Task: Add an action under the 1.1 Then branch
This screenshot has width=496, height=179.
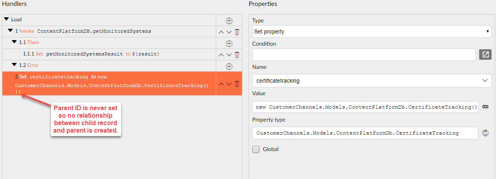Action: point(229,44)
